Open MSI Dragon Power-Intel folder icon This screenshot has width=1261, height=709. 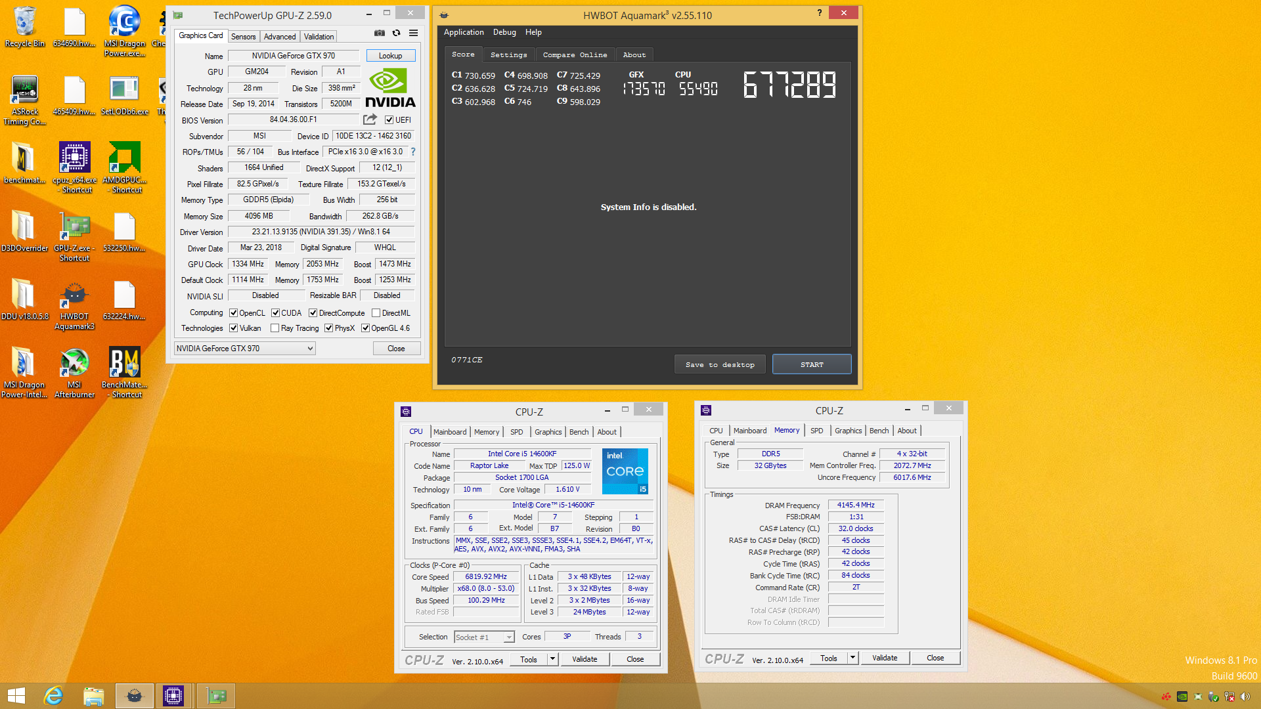[x=25, y=373]
